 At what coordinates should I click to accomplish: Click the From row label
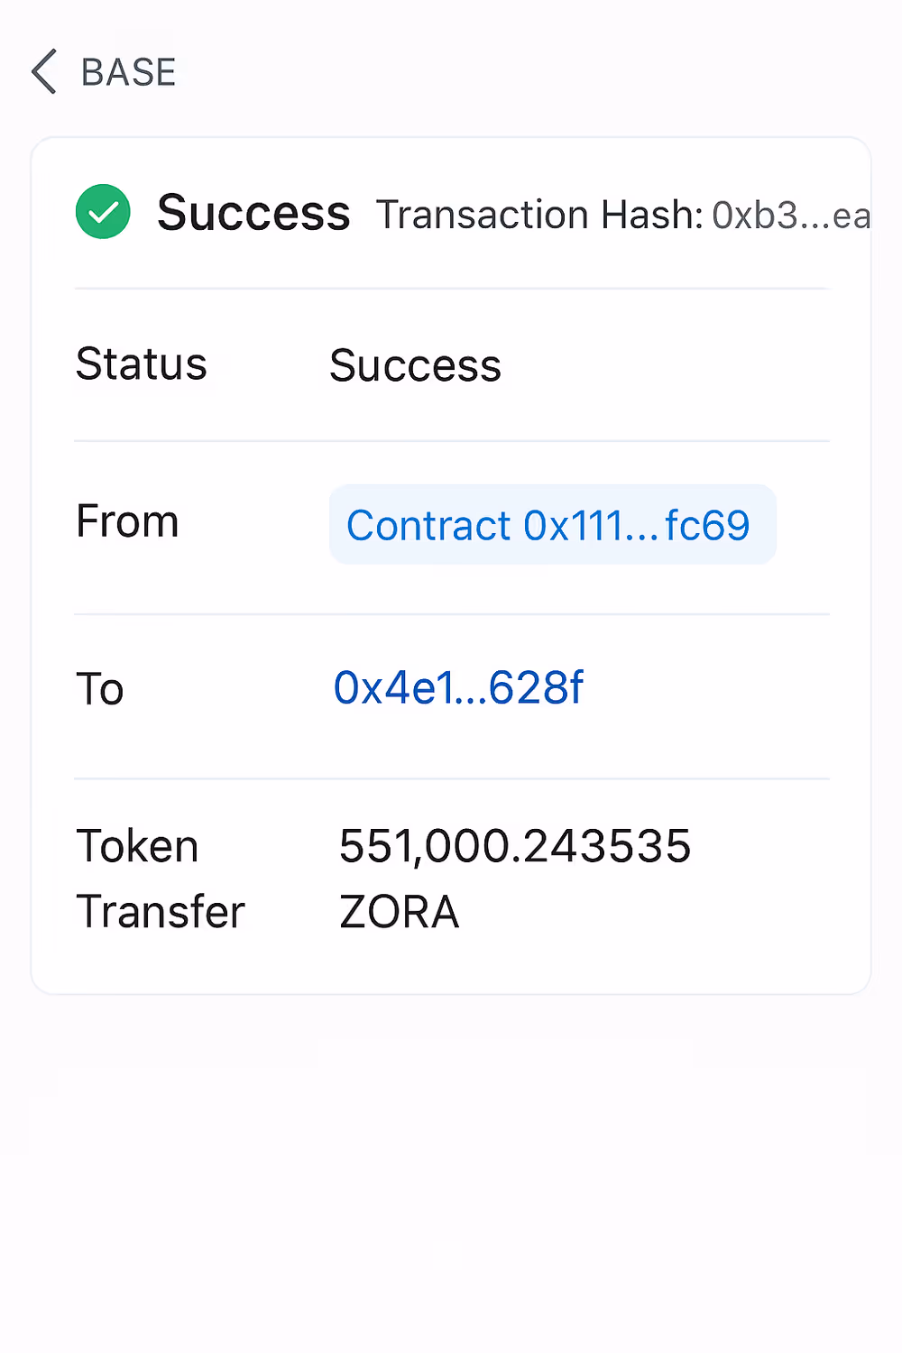(127, 521)
